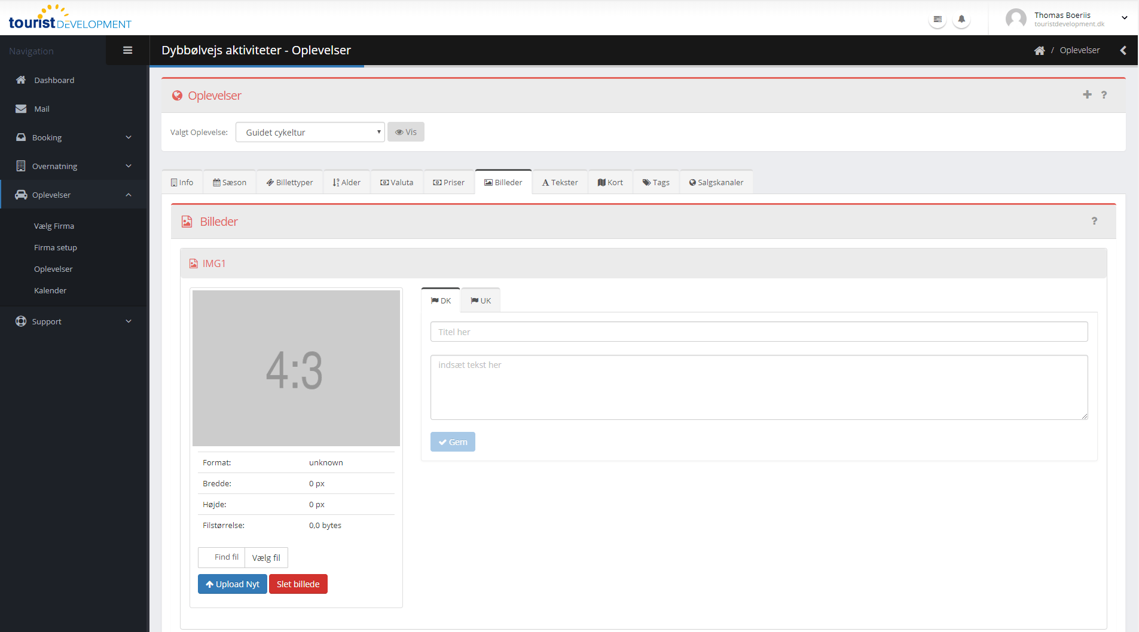Open help question mark in Billeder panel

pyautogui.click(x=1094, y=221)
